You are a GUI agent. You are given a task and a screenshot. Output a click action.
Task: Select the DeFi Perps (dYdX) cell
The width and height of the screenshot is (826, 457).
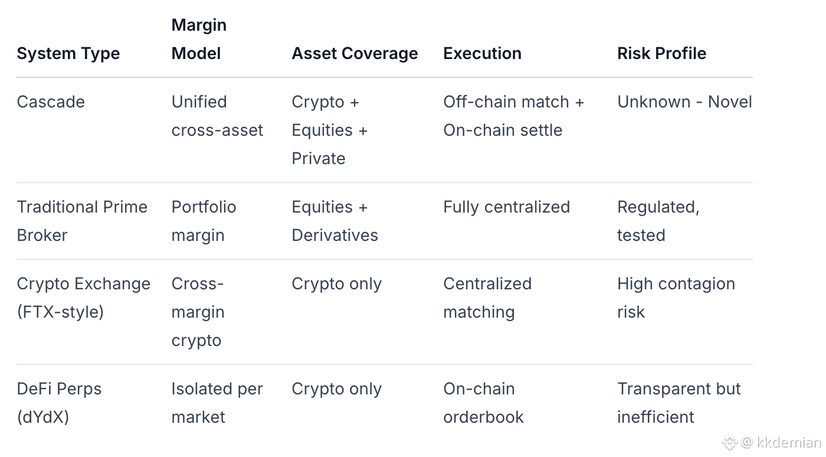pos(59,403)
